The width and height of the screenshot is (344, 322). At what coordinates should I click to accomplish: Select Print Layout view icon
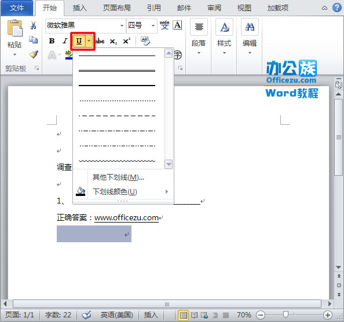[183, 316]
